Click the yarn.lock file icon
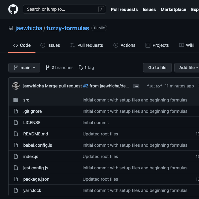199x199 pixels. coord(16,190)
